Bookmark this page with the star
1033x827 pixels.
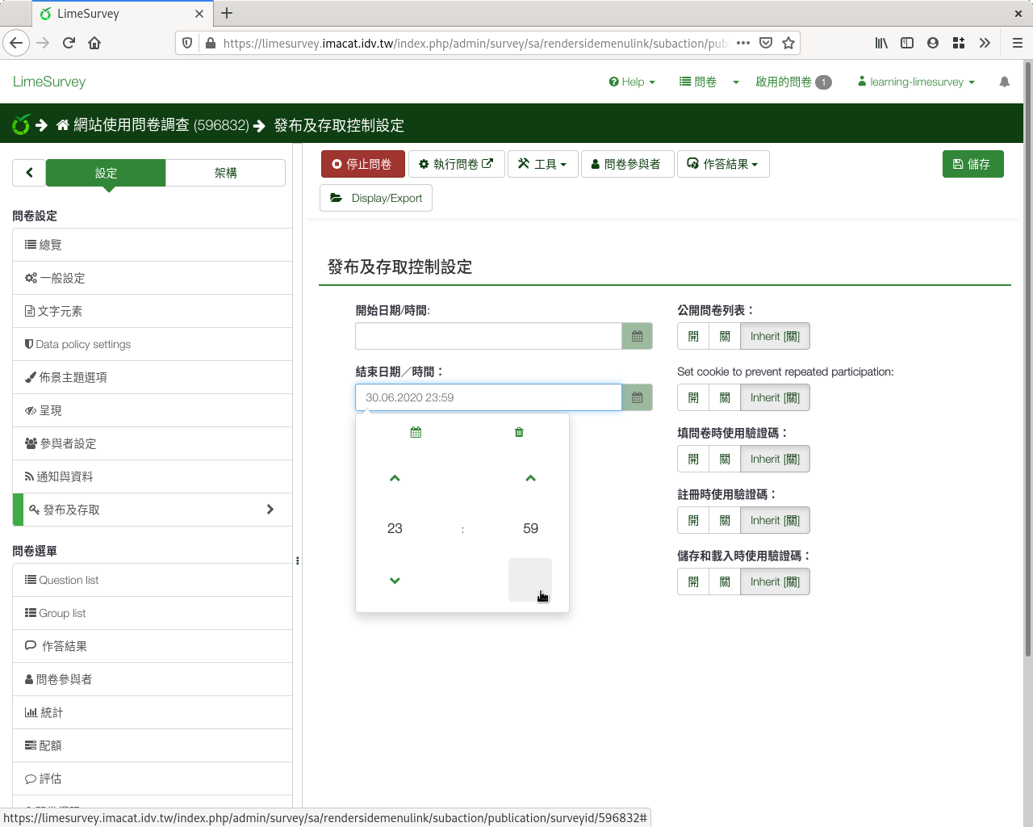[x=788, y=43]
